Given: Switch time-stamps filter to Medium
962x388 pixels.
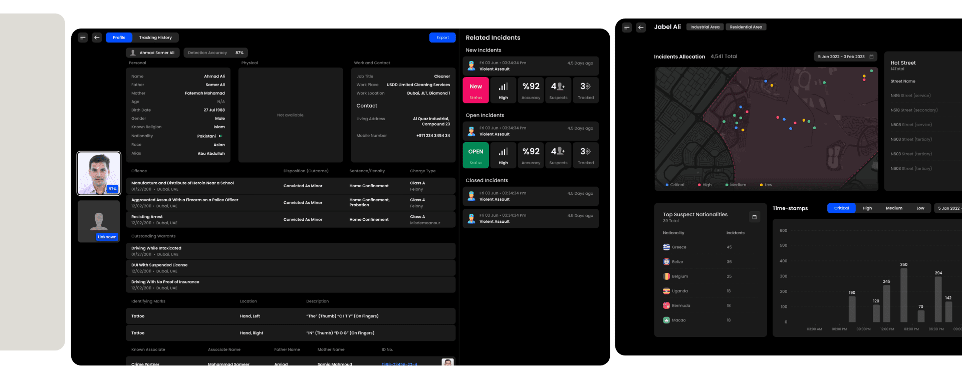Looking at the screenshot, I should [894, 208].
